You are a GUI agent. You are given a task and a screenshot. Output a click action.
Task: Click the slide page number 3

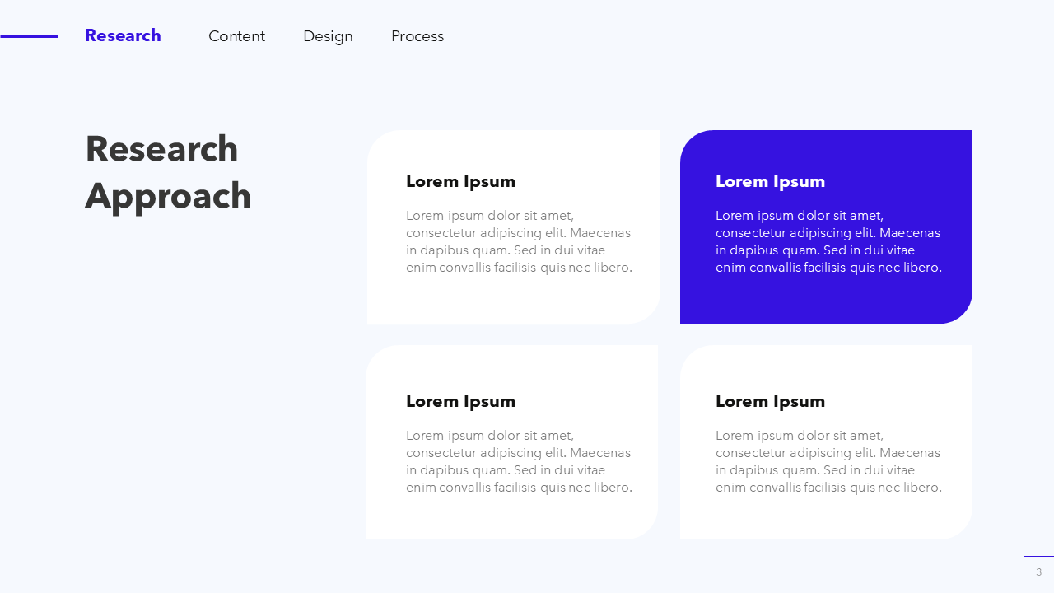pyautogui.click(x=1038, y=572)
